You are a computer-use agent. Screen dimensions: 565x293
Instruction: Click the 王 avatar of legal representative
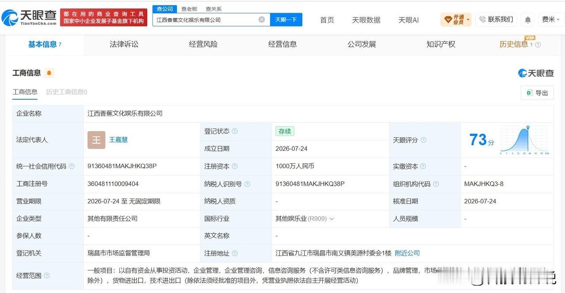[96, 140]
